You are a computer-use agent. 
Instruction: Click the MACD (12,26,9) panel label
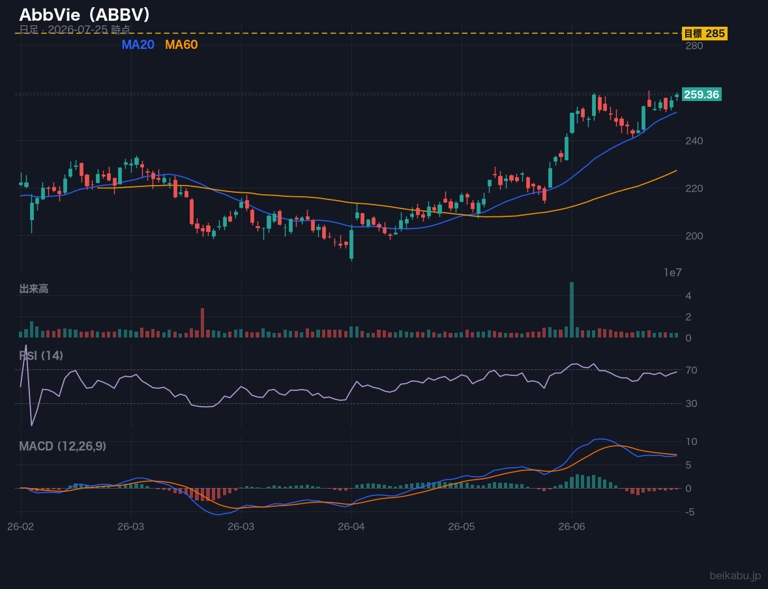coord(63,446)
